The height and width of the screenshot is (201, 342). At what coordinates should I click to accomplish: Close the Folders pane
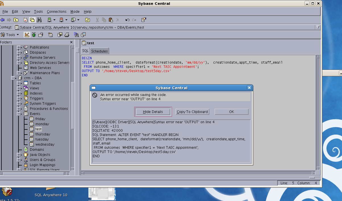[x=72, y=42]
